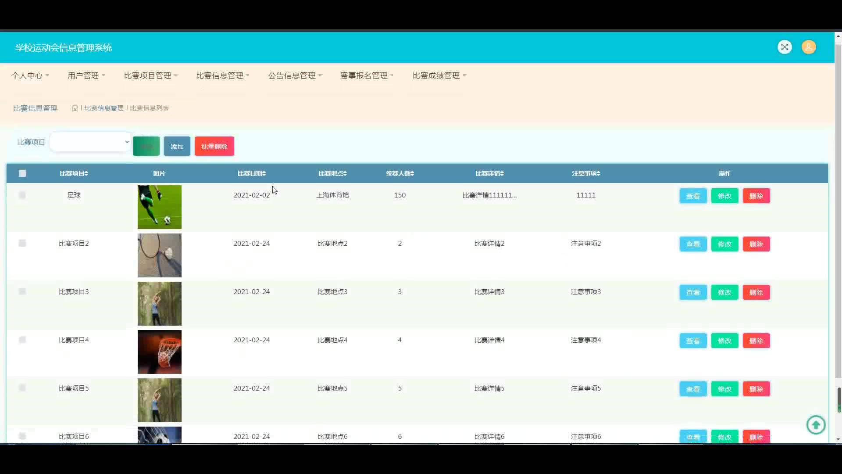
Task: Click the 学校运动会信息管理系统 title
Action: pyautogui.click(x=64, y=47)
